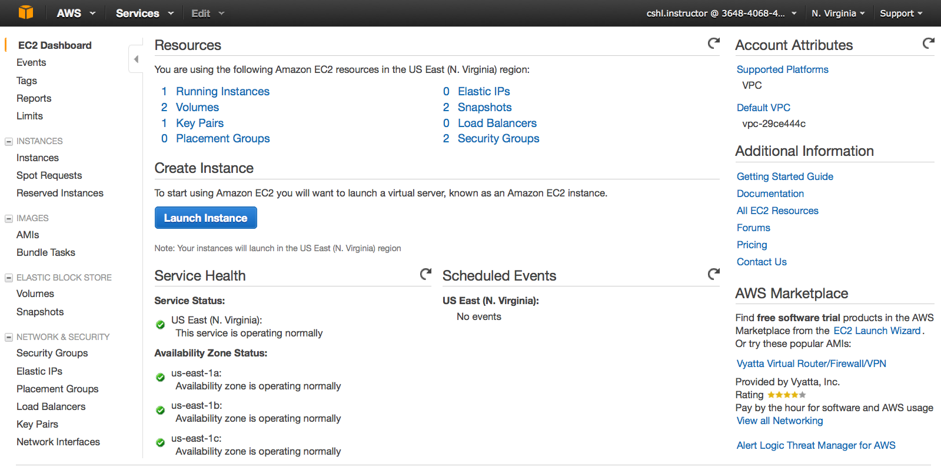Click the us-east-1b green check icon

coord(160,410)
